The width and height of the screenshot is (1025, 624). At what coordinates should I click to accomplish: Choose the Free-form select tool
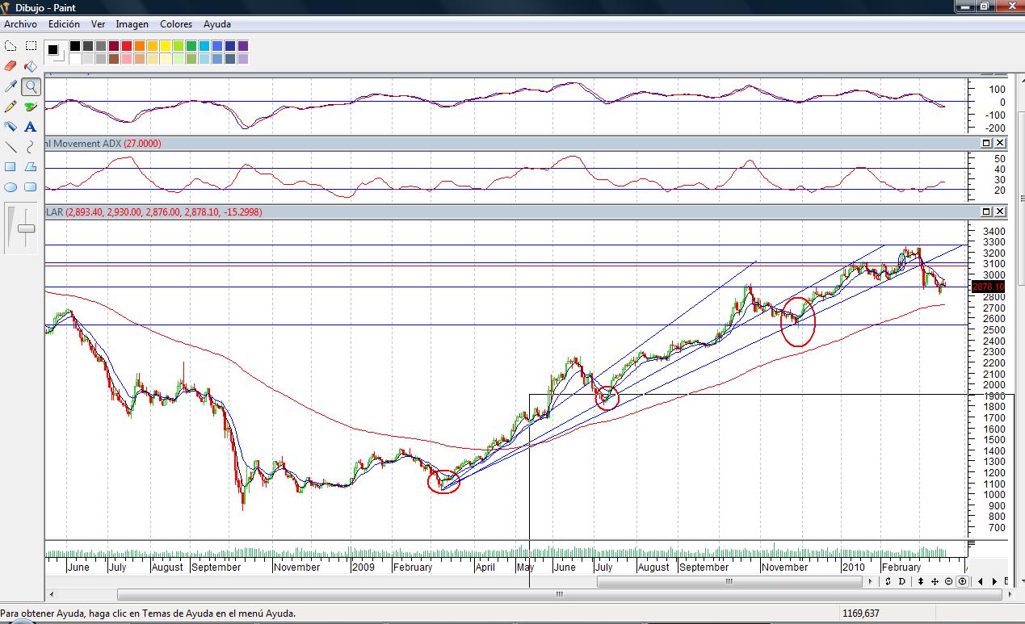11,46
